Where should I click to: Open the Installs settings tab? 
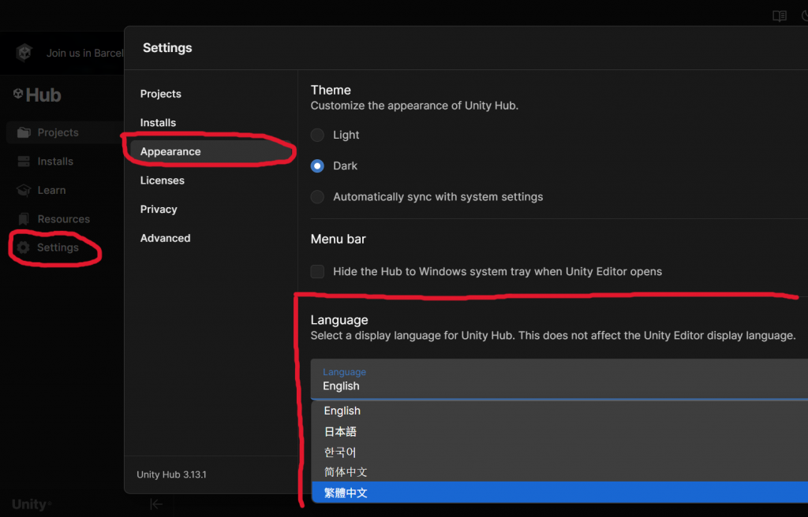point(158,123)
